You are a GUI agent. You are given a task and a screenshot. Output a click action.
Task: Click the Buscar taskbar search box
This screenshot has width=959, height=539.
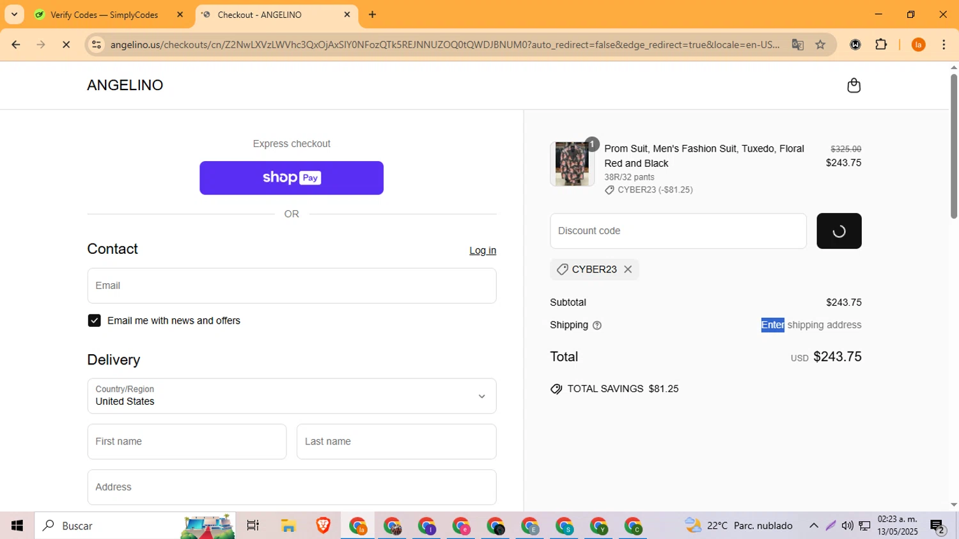[x=135, y=526]
